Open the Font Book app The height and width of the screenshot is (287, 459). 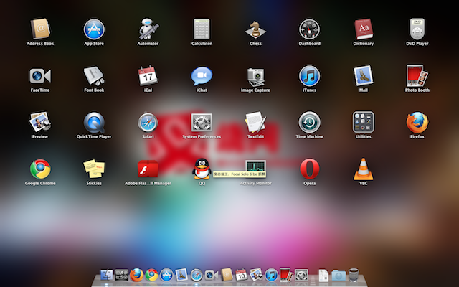tap(94, 76)
